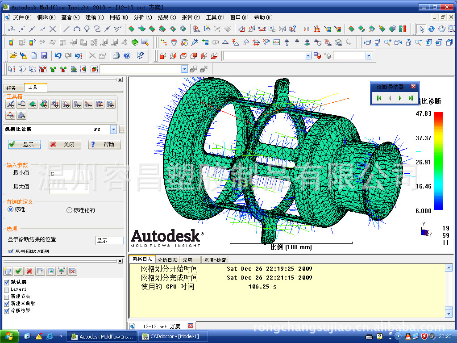This screenshot has height=343, width=457.
Task: Click the aspect ratio color scale bar
Action: point(438,161)
